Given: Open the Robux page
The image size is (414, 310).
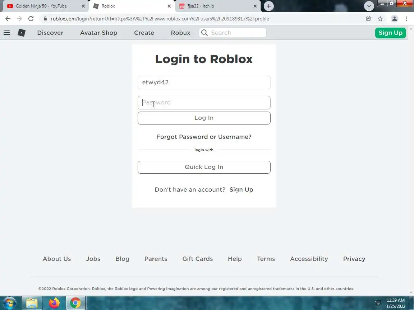Looking at the screenshot, I should point(181,33).
